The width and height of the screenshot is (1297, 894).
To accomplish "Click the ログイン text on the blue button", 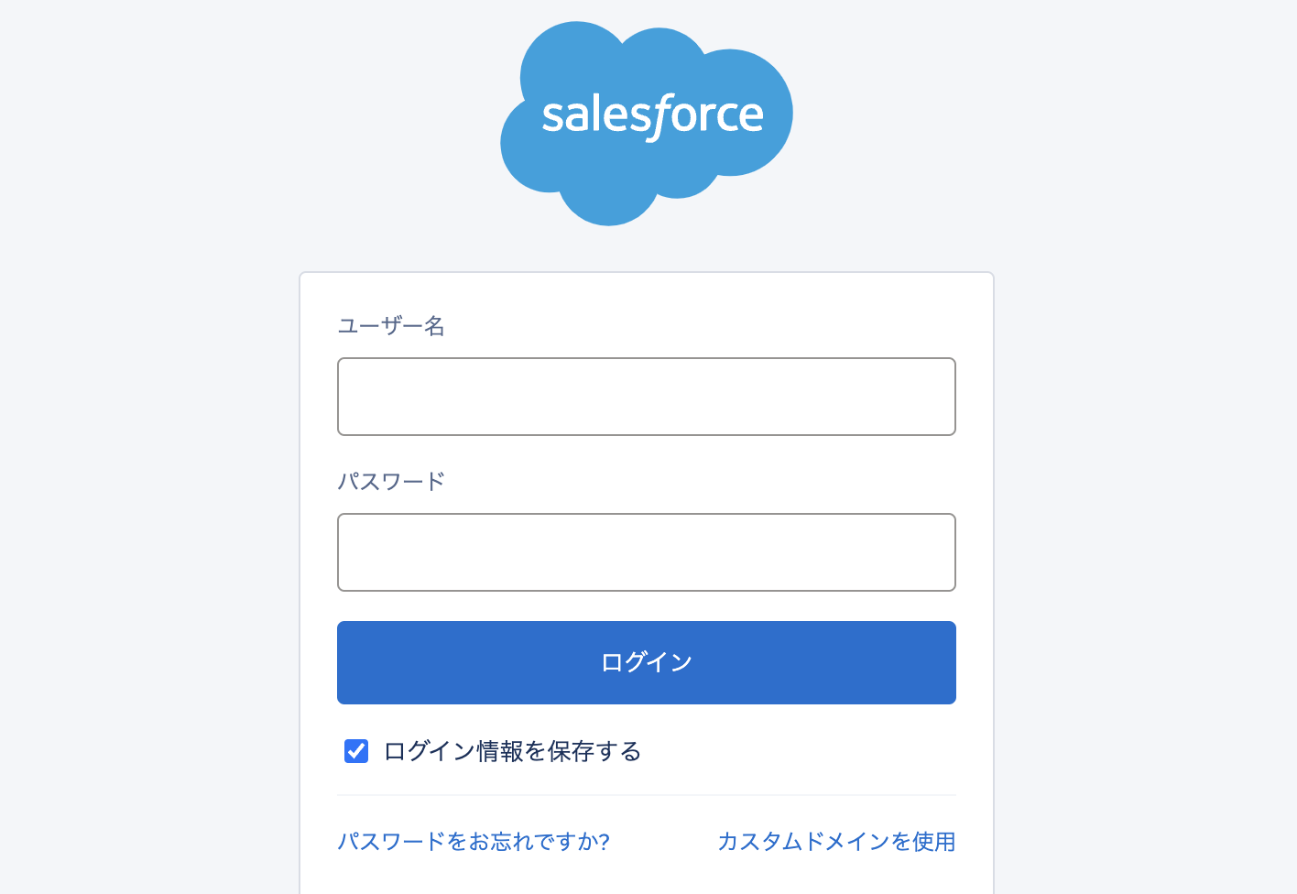I will [x=646, y=662].
